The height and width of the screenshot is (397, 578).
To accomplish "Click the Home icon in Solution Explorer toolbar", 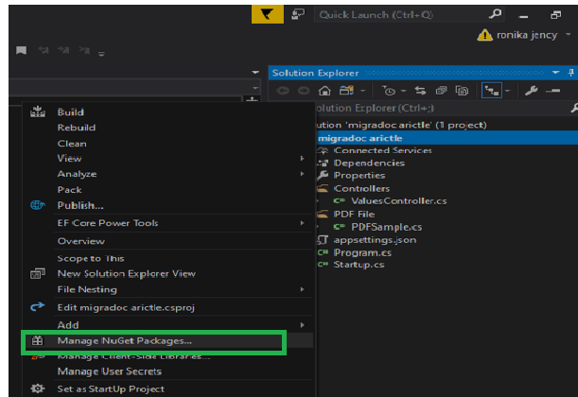I will [x=324, y=91].
